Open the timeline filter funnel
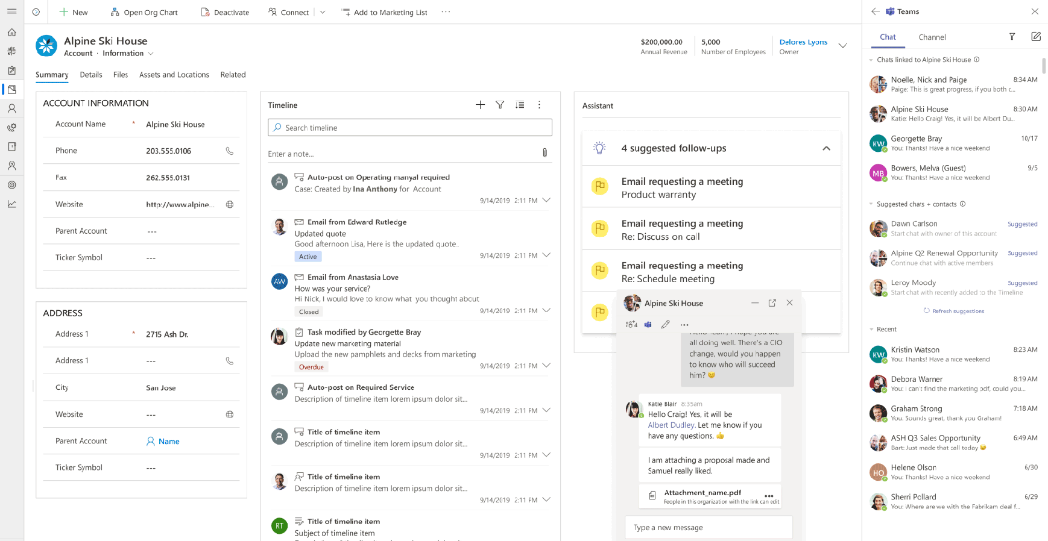 [x=500, y=105]
